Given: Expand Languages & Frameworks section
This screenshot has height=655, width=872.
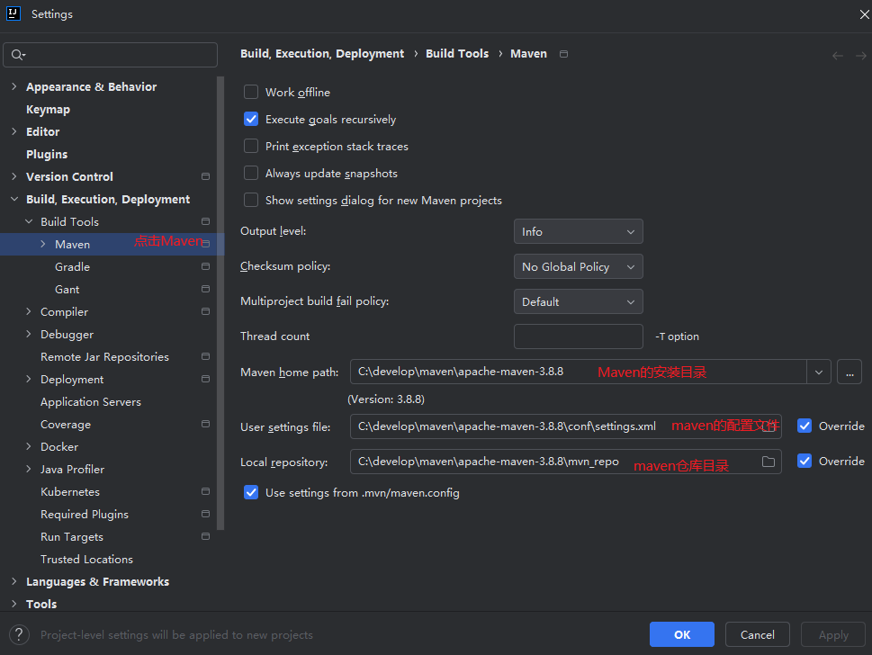Looking at the screenshot, I should coord(13,581).
